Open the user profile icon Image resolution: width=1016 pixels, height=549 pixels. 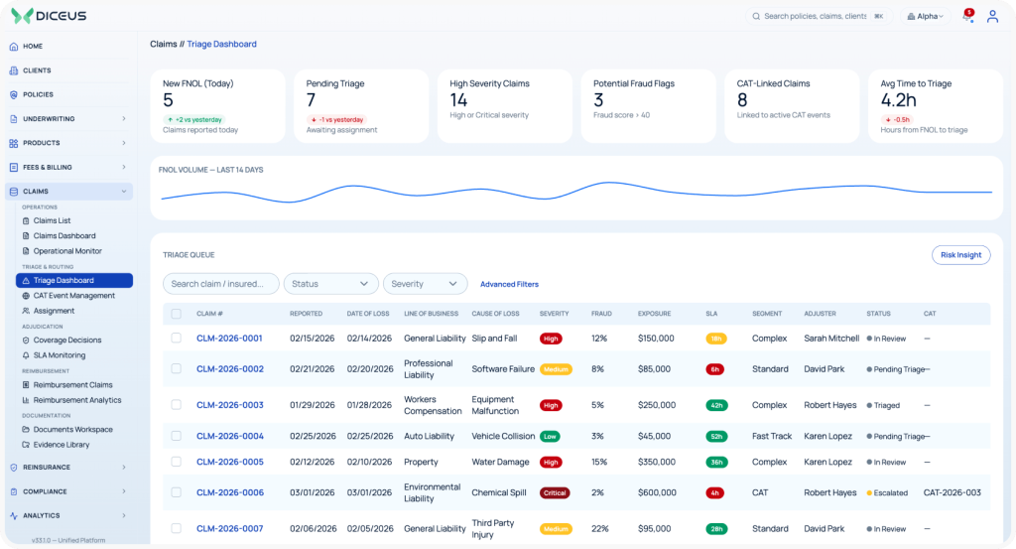coord(992,16)
